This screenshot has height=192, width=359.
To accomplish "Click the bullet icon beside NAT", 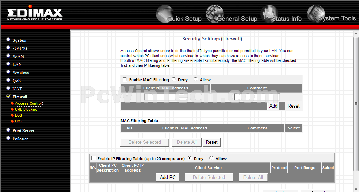I will (8, 88).
